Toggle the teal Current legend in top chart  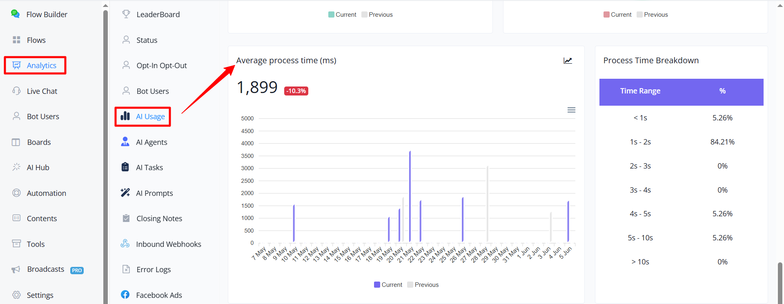[342, 15]
